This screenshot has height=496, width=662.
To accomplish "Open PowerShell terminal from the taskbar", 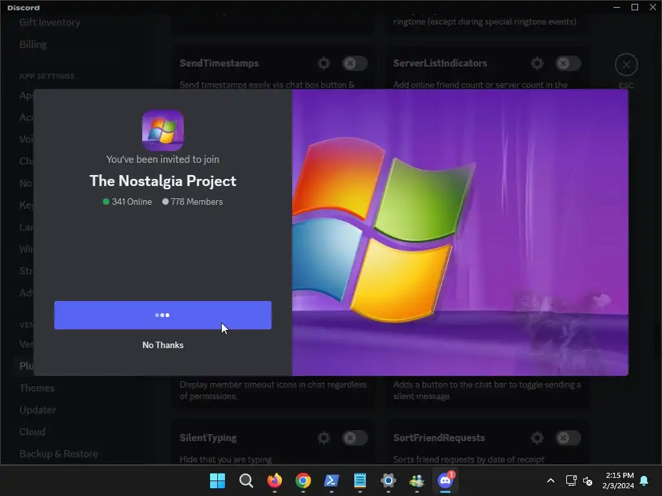I will pyautogui.click(x=332, y=480).
